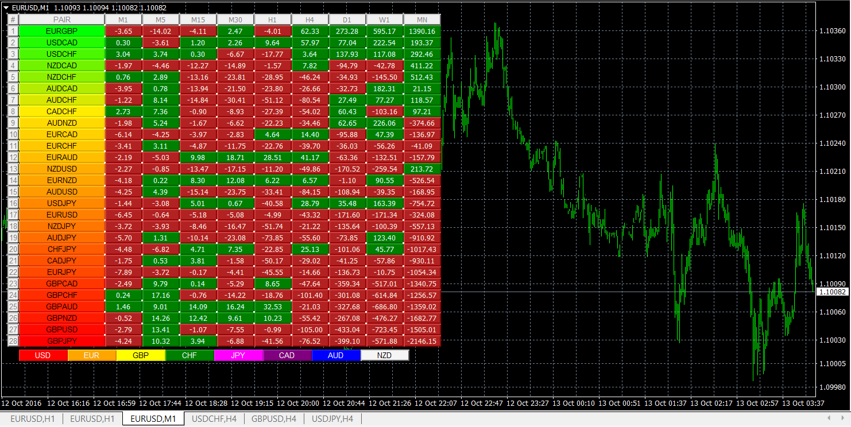Select the GBPJPY pair row

tap(61, 341)
